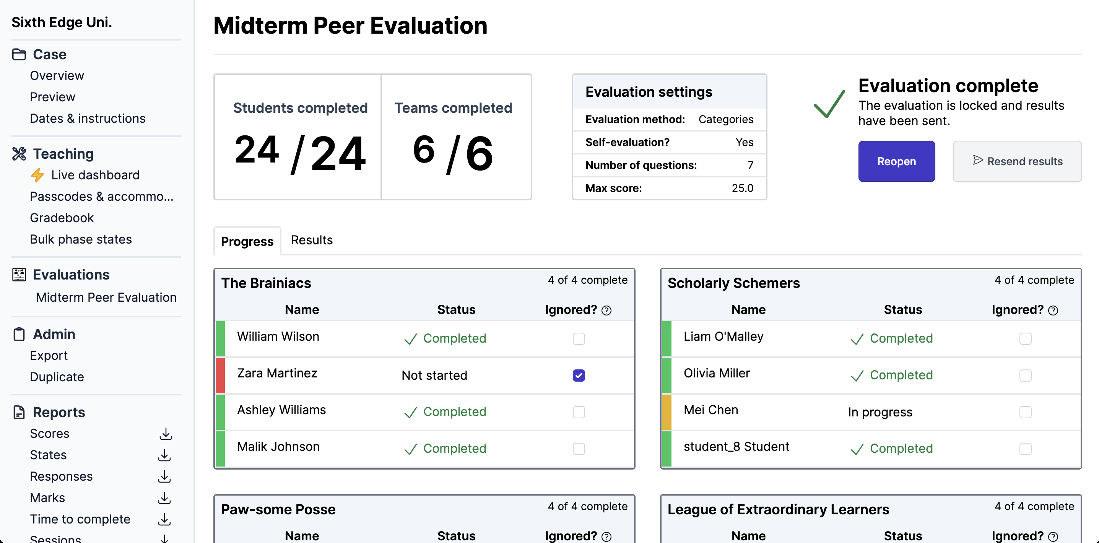Download the States report icon
The width and height of the screenshot is (1099, 543).
(164, 455)
